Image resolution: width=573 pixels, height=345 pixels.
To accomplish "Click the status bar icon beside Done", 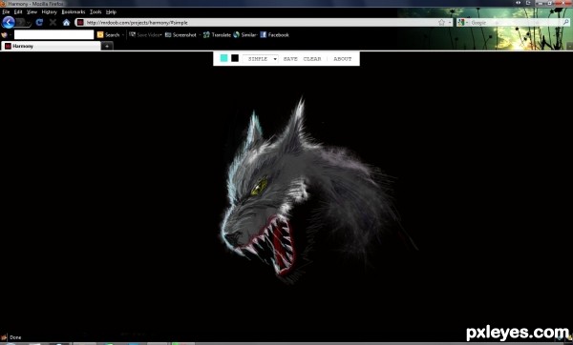I will tap(4, 337).
